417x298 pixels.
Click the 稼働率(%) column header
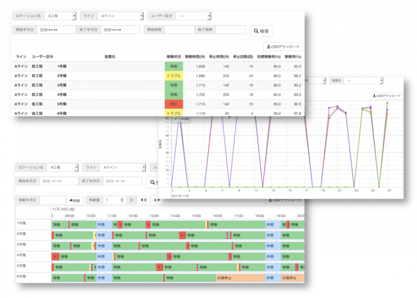click(293, 57)
